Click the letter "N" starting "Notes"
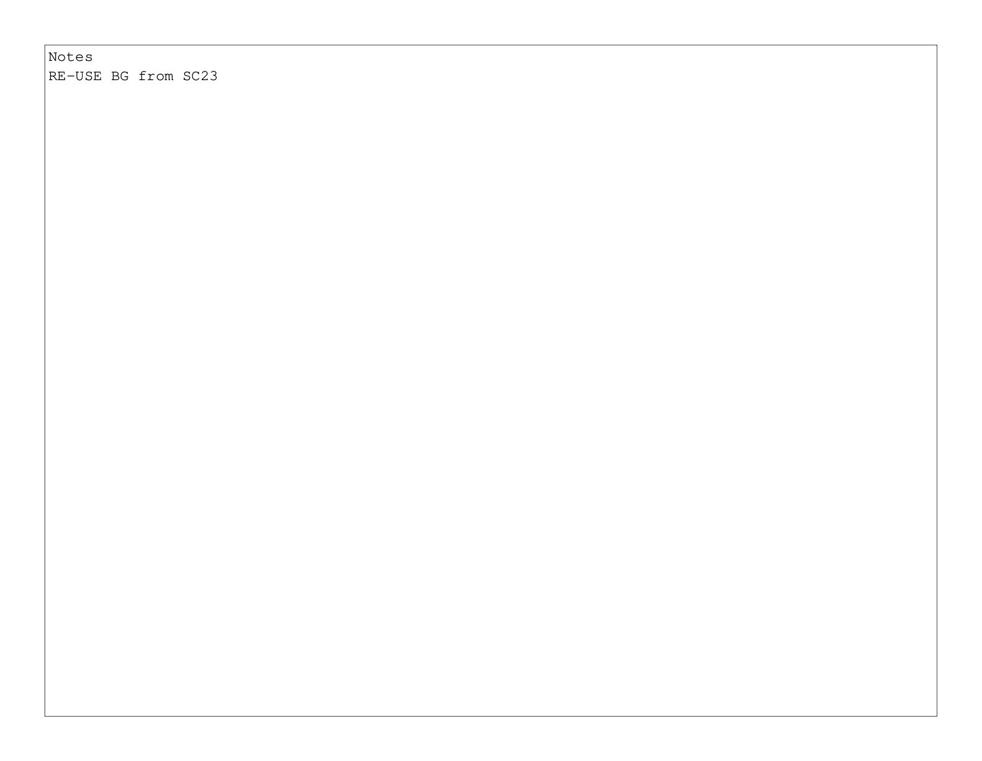 53,57
